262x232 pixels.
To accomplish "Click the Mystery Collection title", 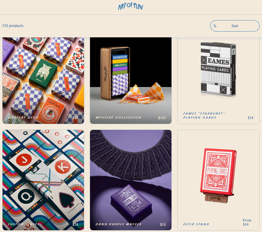I will point(119,118).
